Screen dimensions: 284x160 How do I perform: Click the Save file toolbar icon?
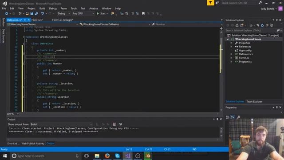point(32,14)
